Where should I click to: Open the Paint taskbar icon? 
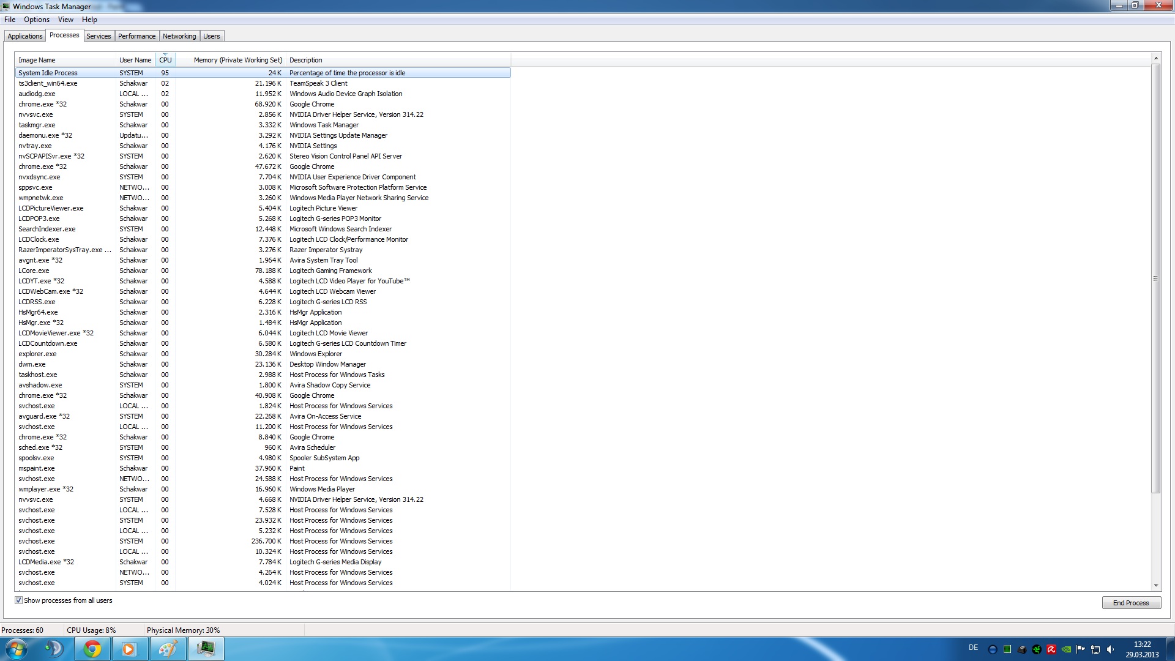pyautogui.click(x=168, y=649)
